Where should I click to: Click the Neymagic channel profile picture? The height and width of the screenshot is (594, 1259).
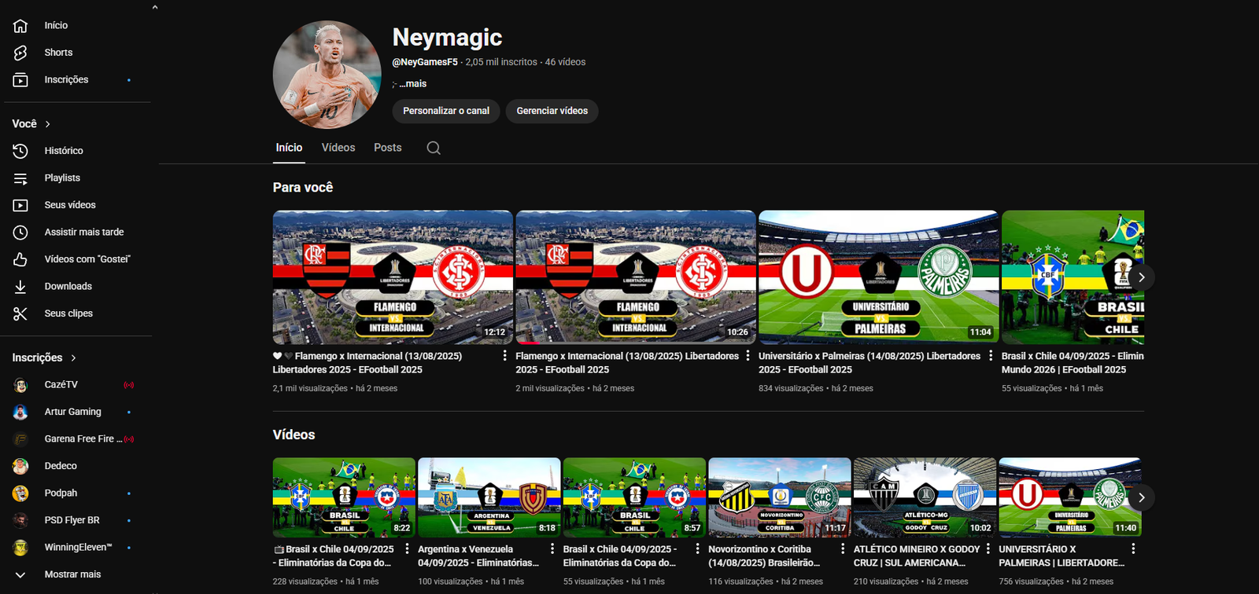(327, 75)
